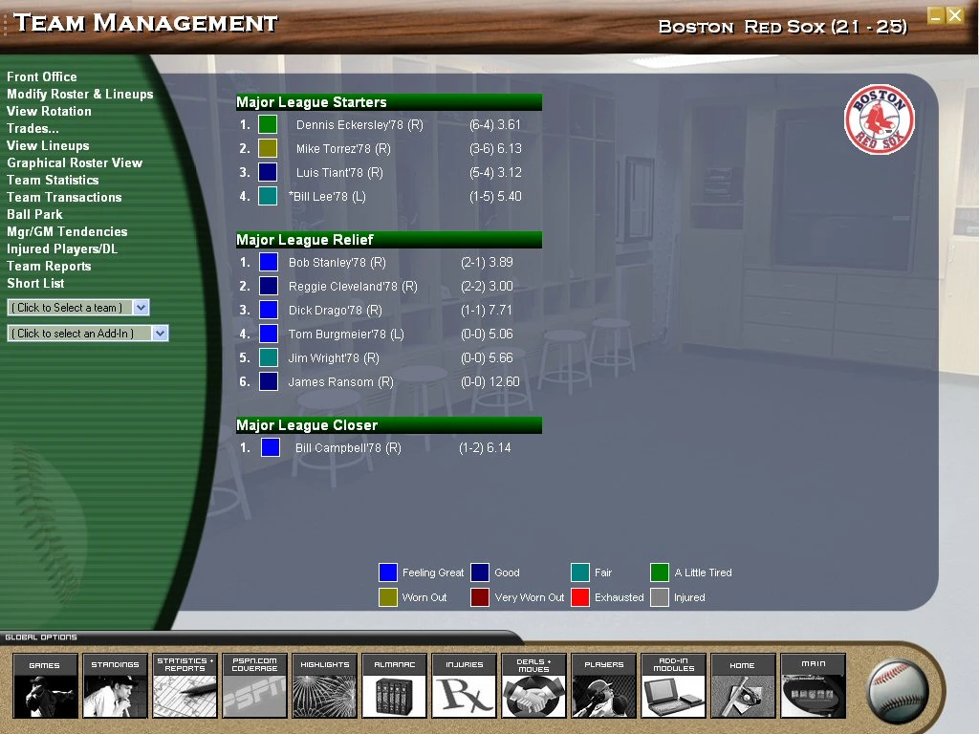The height and width of the screenshot is (734, 979).
Task: Open Team Statistics
Action: tap(54, 180)
